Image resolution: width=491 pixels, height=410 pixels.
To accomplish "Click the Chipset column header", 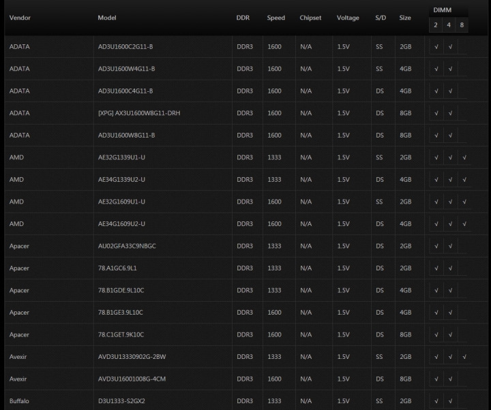I will tap(310, 18).
